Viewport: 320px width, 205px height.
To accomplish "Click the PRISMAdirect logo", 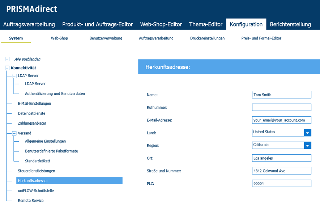I will pyautogui.click(x=31, y=9).
